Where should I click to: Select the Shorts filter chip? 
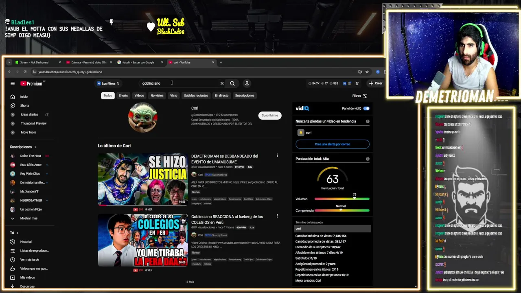tap(123, 96)
